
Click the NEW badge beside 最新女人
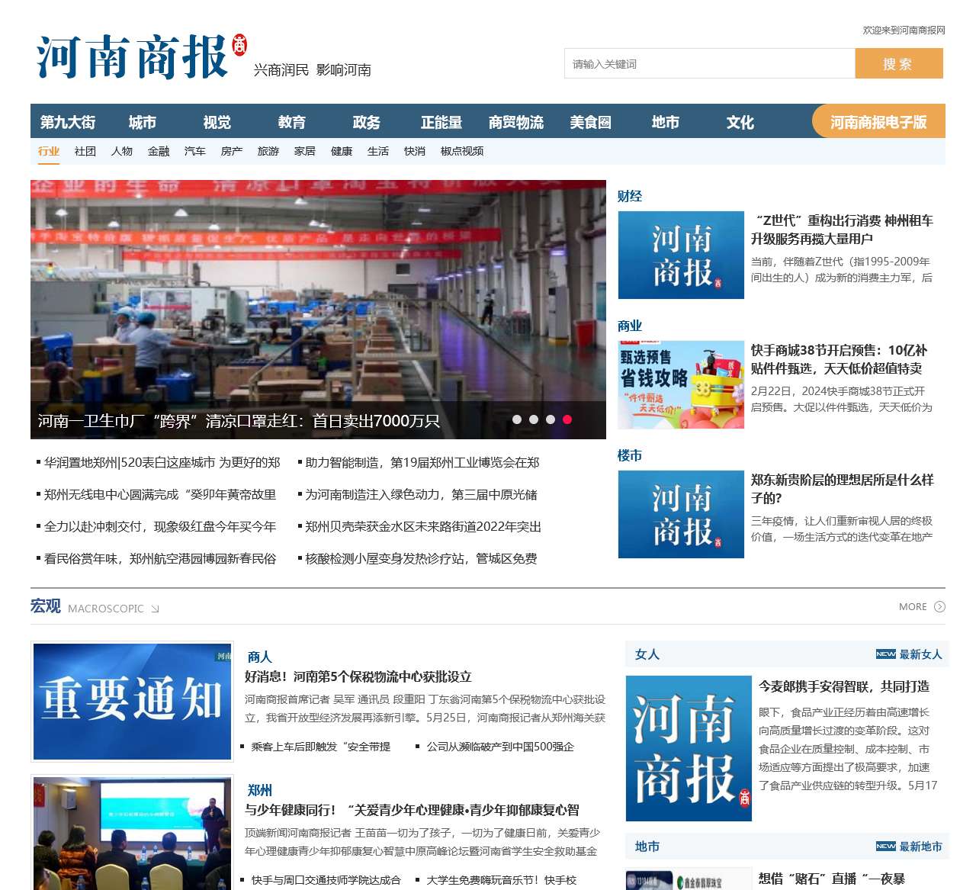(x=885, y=654)
